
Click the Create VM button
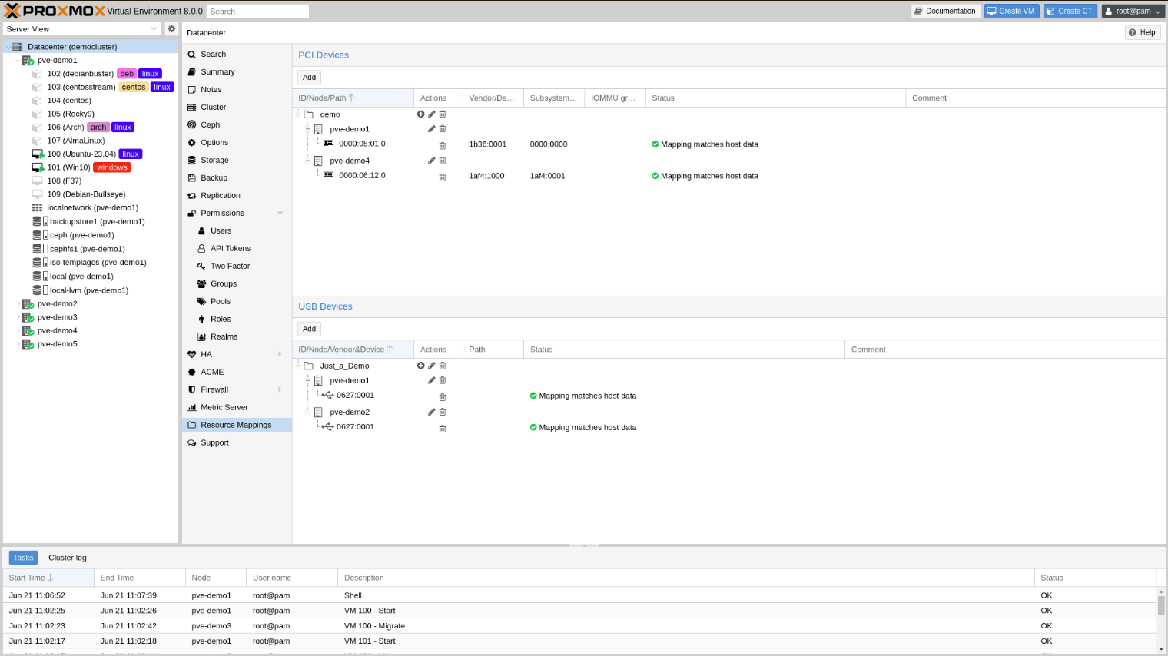(1011, 10)
